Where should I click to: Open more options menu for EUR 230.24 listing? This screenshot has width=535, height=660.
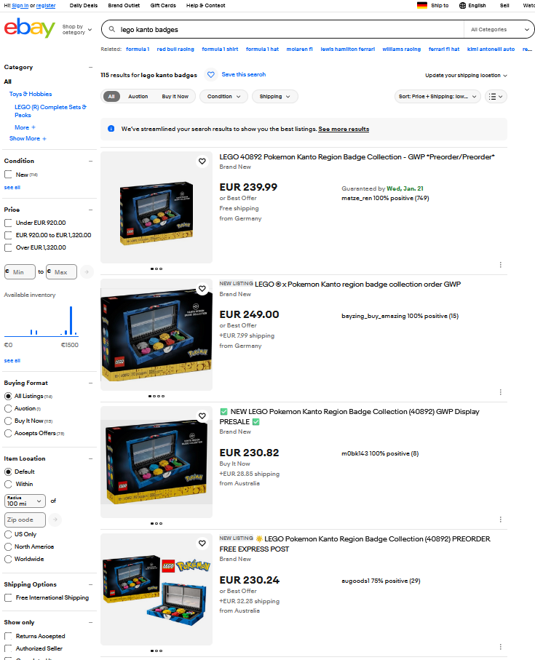coord(500,647)
